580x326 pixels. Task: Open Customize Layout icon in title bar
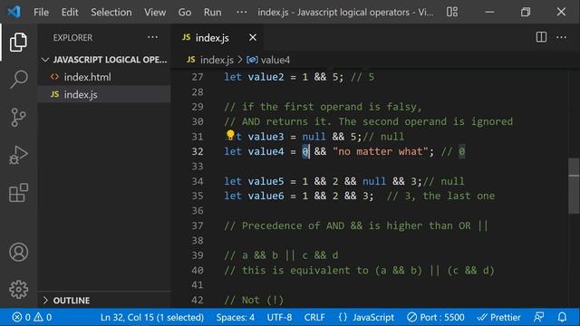[452, 12]
